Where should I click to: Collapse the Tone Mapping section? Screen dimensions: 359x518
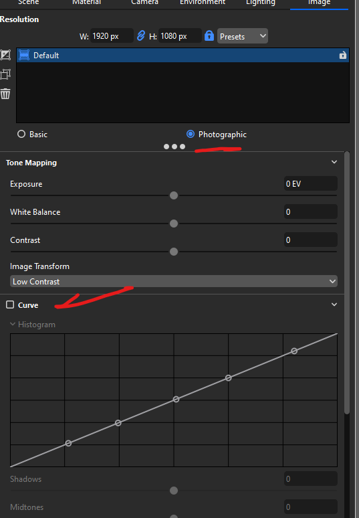click(334, 162)
